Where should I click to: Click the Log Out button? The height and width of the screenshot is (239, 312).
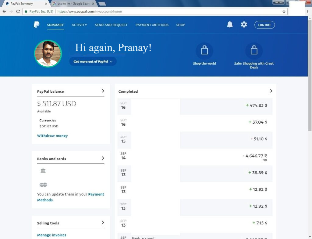(x=264, y=25)
